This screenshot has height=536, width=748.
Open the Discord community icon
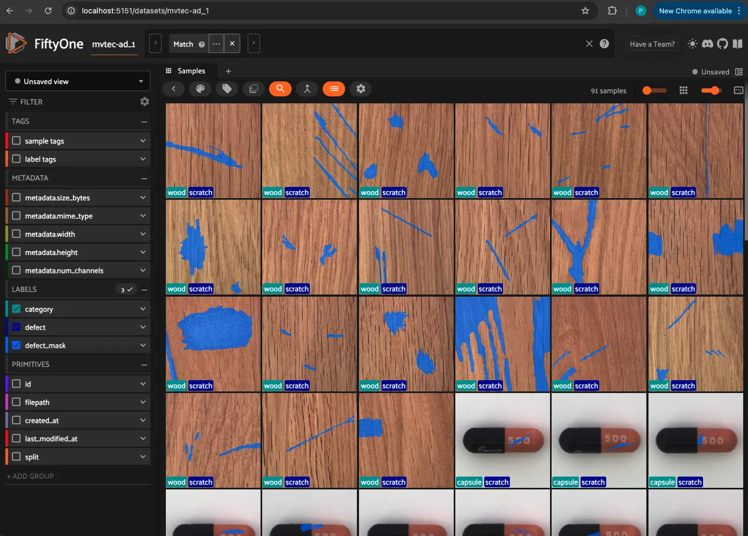pyautogui.click(x=707, y=44)
